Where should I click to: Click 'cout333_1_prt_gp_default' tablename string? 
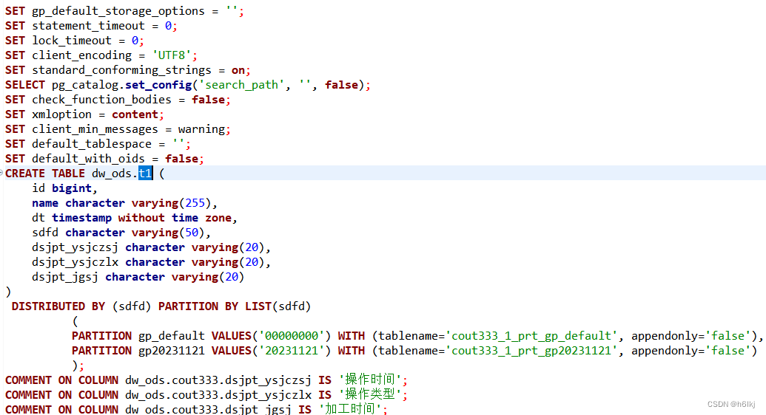[x=531, y=336]
